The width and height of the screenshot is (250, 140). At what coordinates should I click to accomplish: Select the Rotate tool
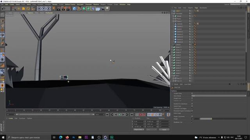[x=28, y=9]
